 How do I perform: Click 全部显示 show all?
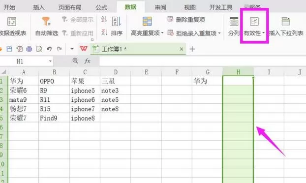(78, 20)
